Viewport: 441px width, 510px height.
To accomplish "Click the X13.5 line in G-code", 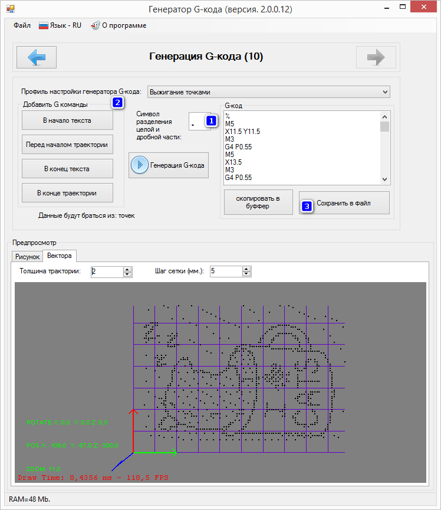I will click(x=233, y=162).
